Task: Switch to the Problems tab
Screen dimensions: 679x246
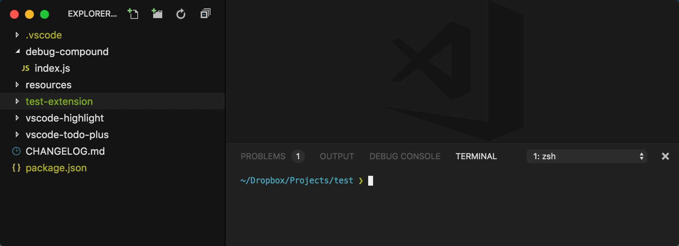Action: pos(263,156)
